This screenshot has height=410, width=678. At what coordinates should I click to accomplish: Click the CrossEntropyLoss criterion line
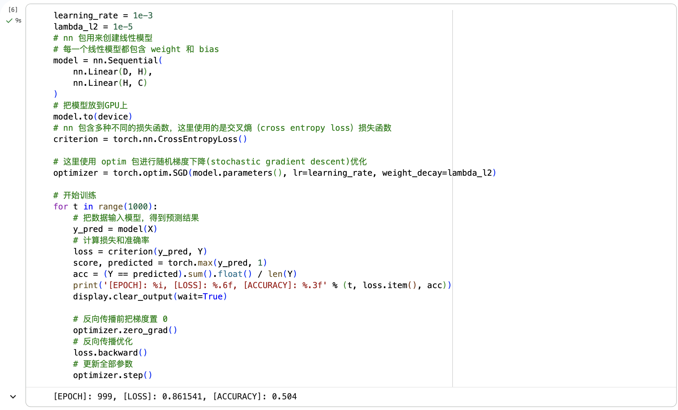point(150,139)
